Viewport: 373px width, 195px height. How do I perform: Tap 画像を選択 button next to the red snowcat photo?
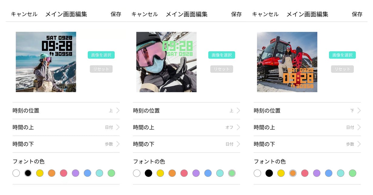tap(342, 55)
